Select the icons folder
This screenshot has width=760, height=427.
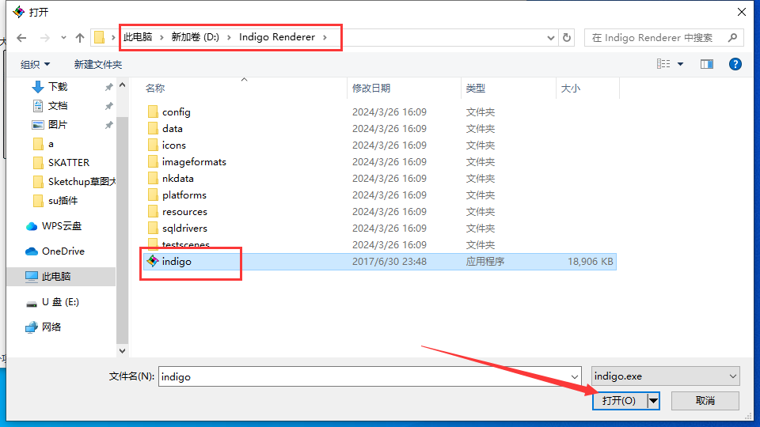173,145
